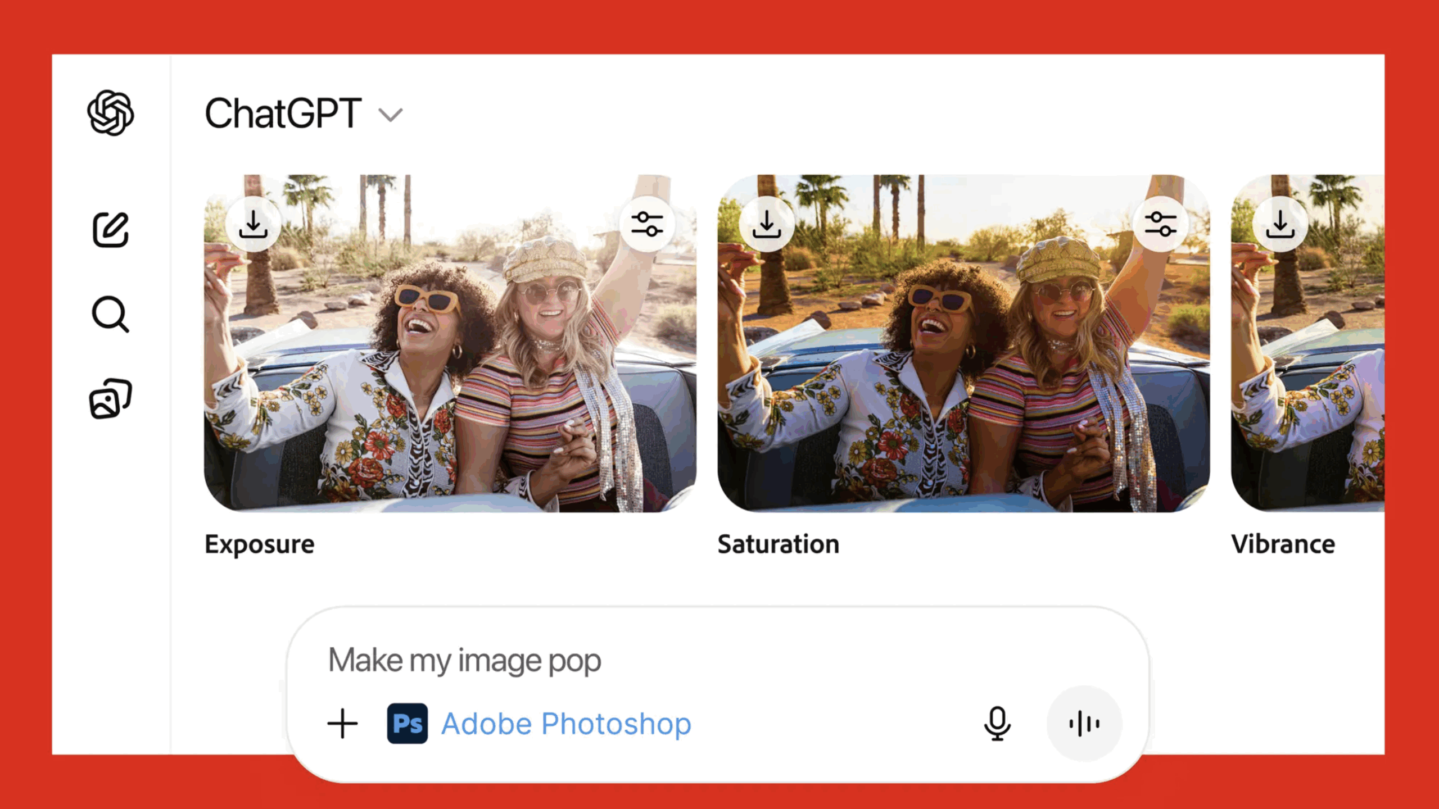Screen dimensions: 1439x809
Task: Click the Photoshop Ps app icon
Action: 408,724
